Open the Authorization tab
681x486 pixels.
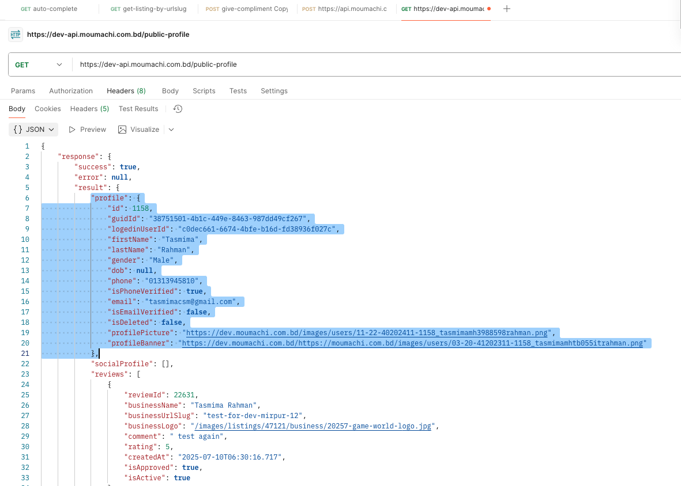(71, 91)
